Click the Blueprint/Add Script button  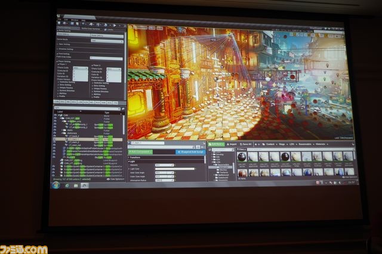pos(190,152)
